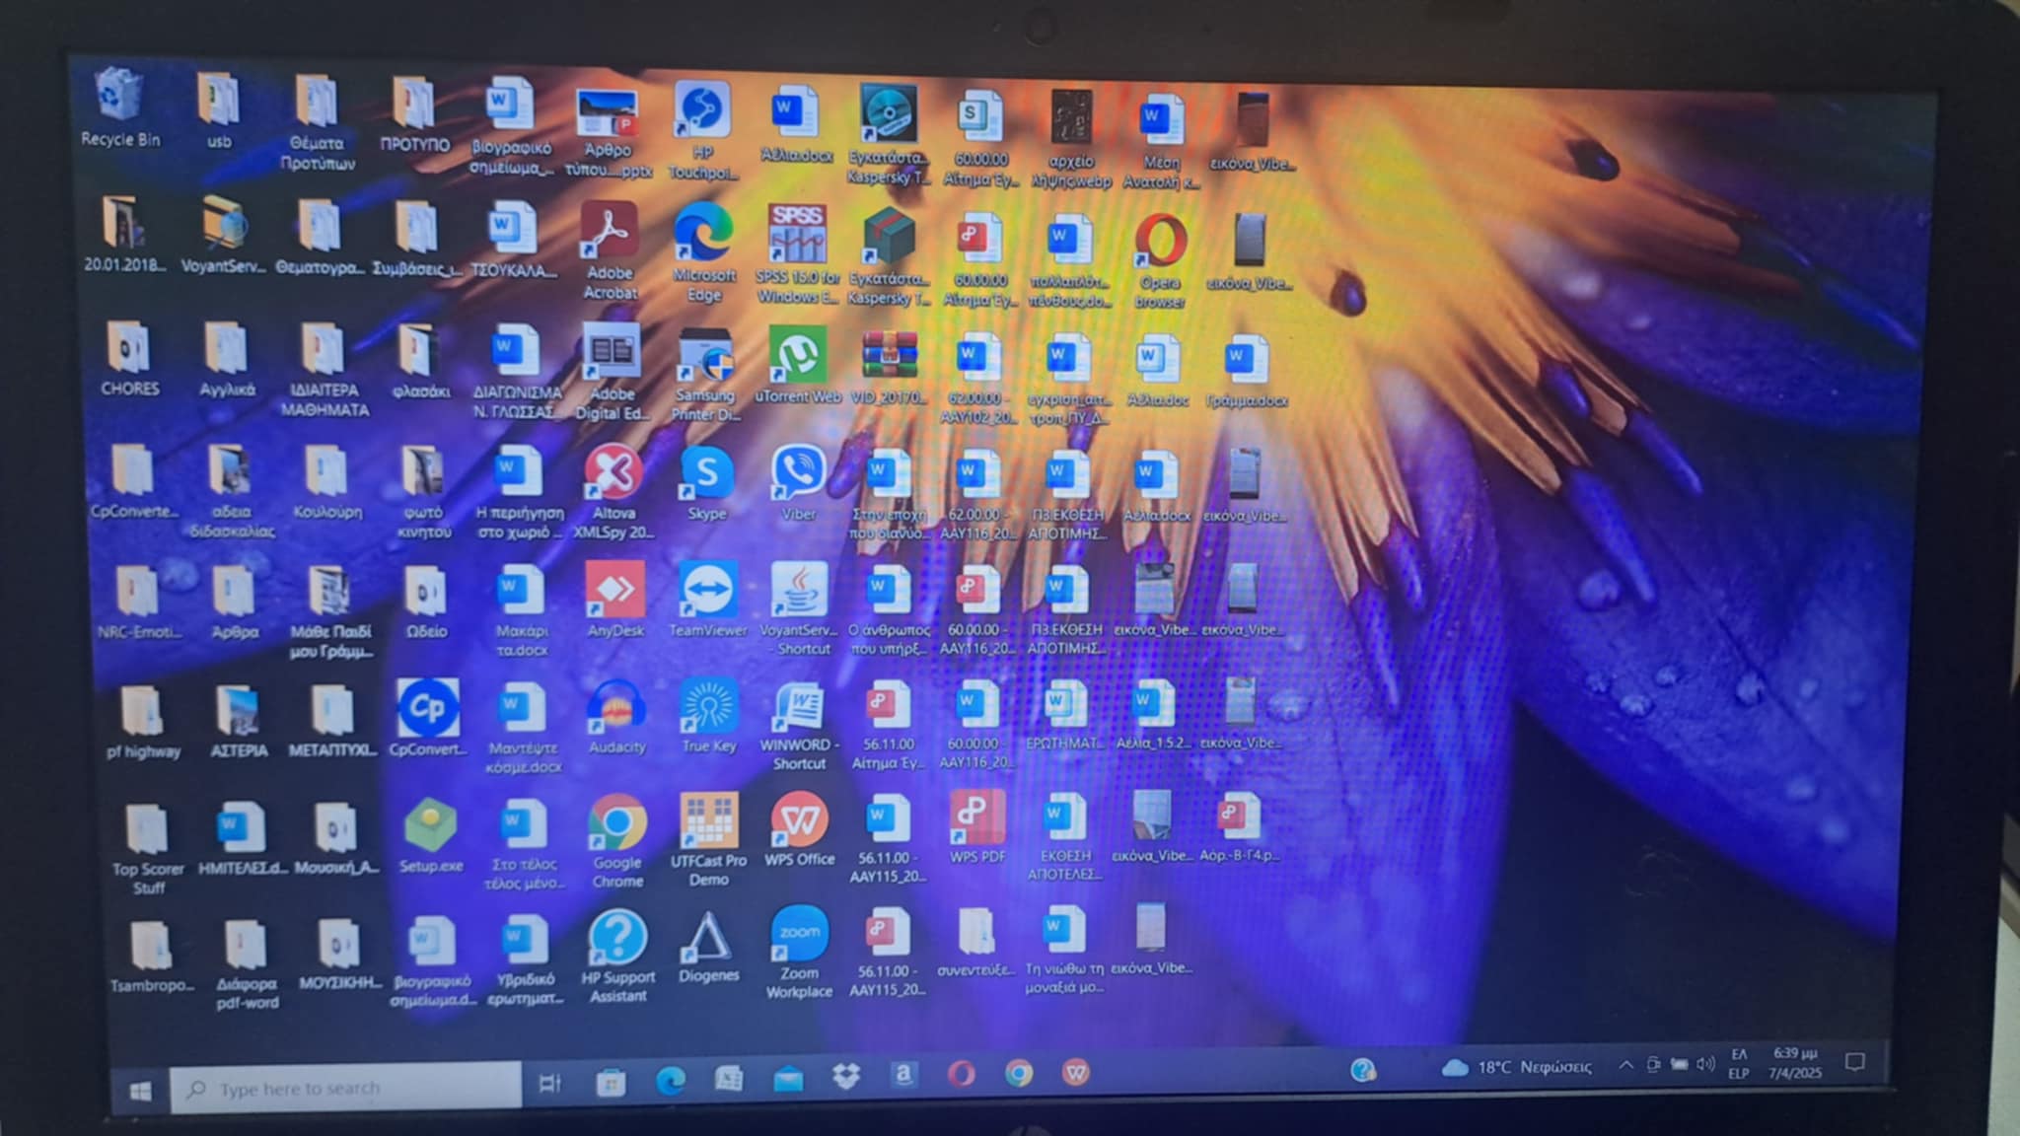
Task: Select the Top Scorer Stuff folder
Action: point(148,850)
